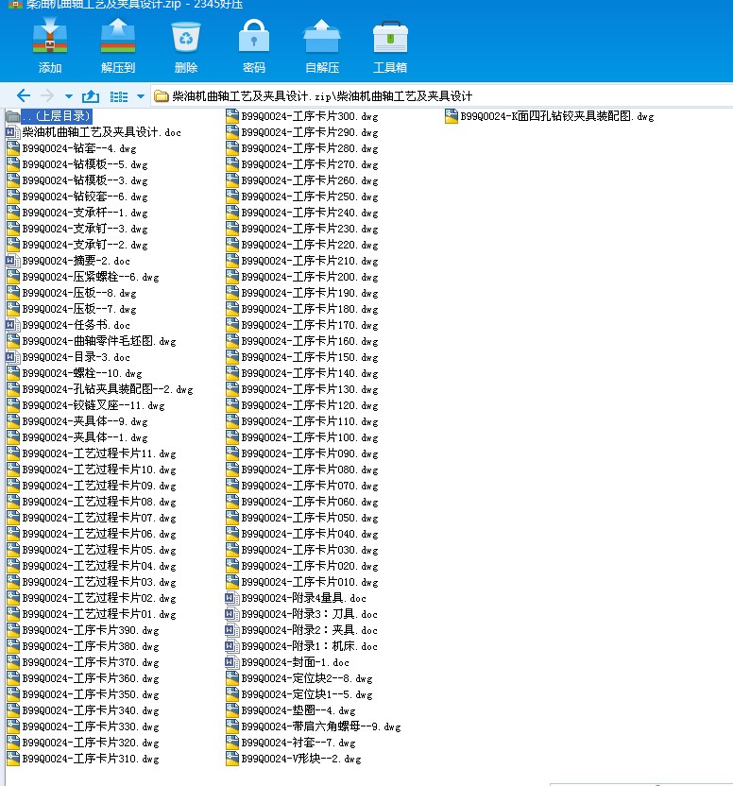Select B99Q0024-工艺过程卡片11.dwg
This screenshot has width=733, height=786.
(91, 453)
